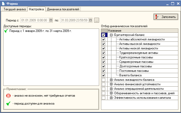The image size is (181, 113).
Task: Expand Анализ операционной деятельности node
Action: [111, 89]
